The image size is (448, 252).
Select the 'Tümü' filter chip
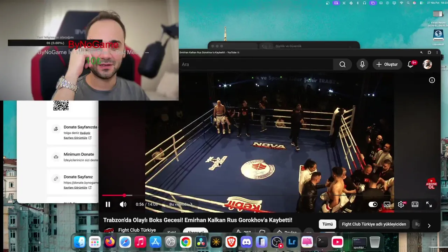point(328,224)
